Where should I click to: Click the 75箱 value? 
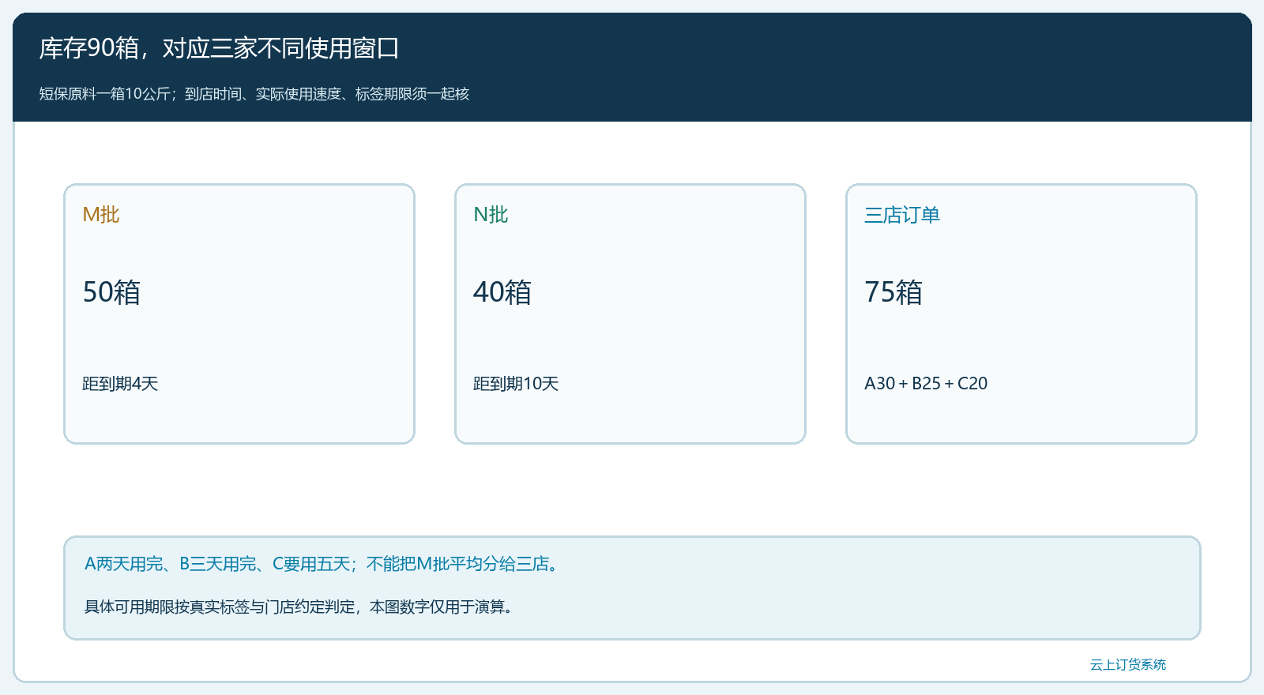(893, 292)
